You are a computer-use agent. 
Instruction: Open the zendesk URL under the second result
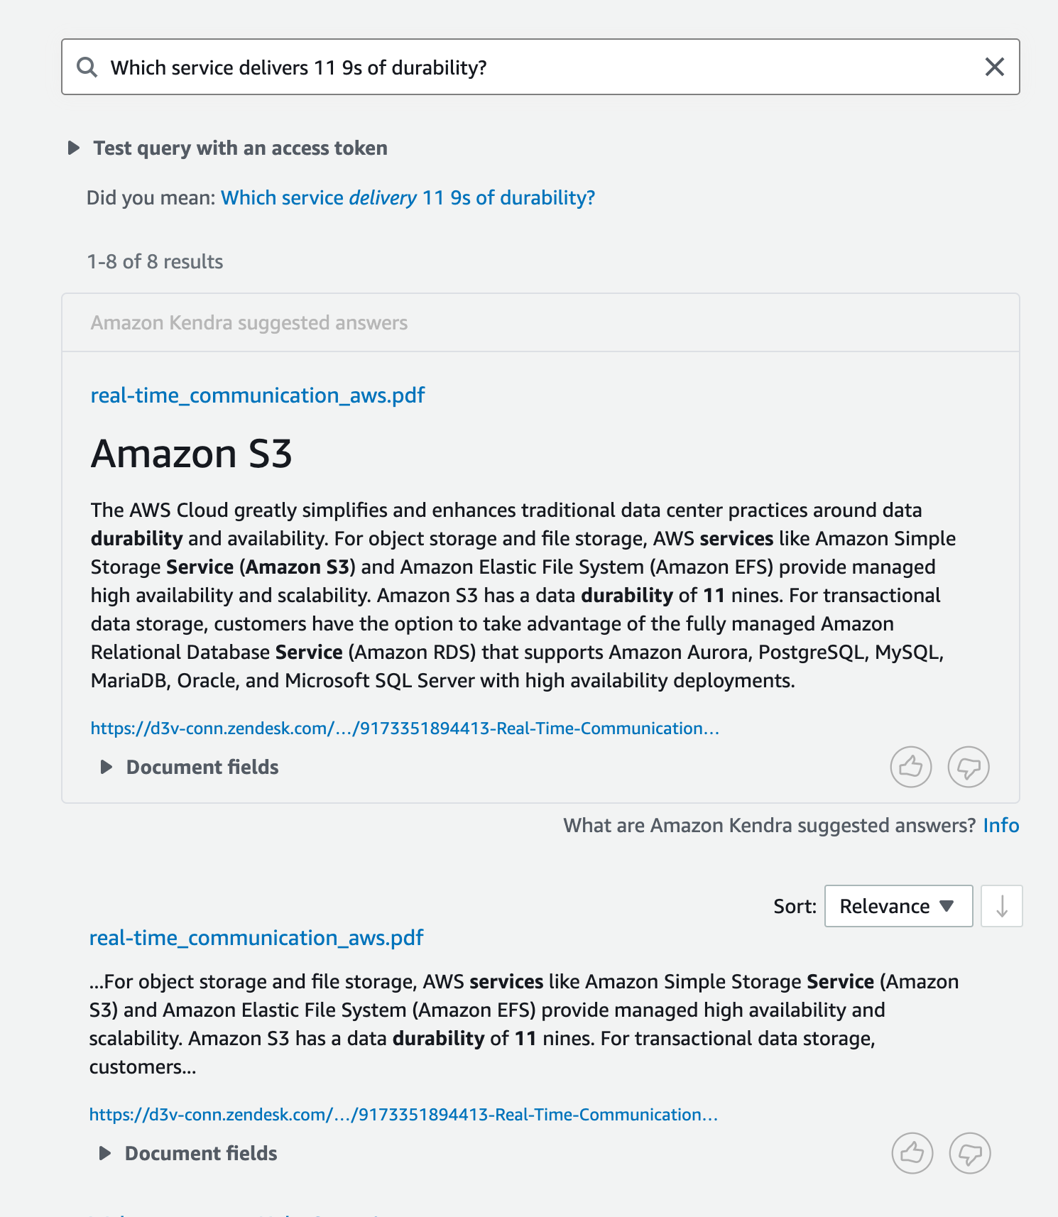(x=403, y=1115)
